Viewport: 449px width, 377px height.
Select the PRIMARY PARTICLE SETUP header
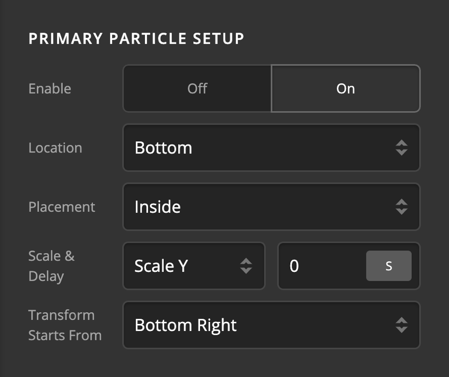[136, 38]
